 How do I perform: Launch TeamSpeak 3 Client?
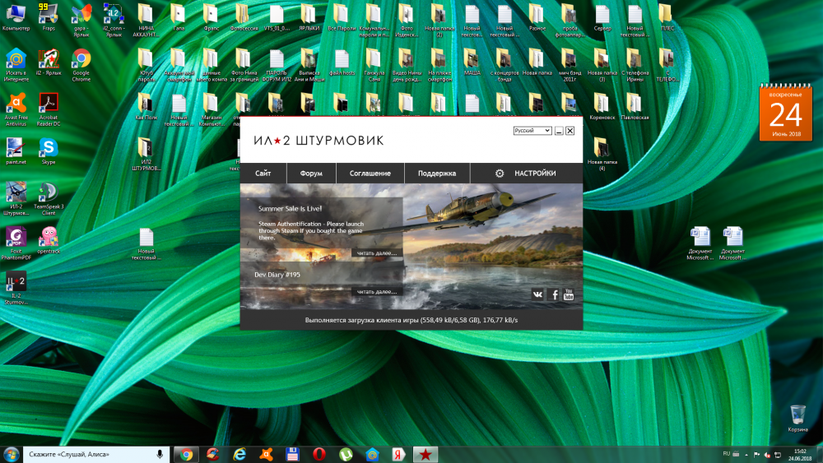pos(49,198)
